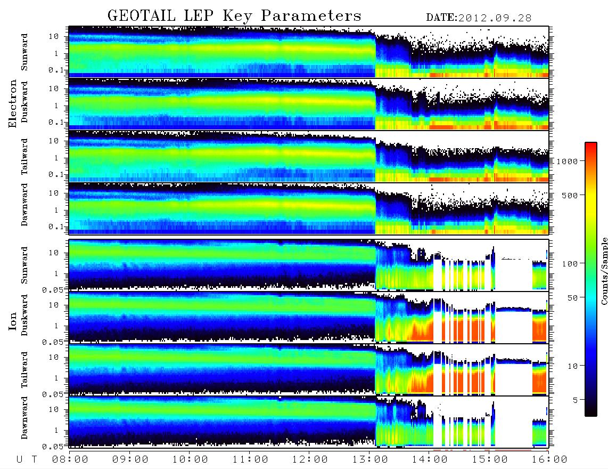Click the Ion "Duskward" panel label

24,315
